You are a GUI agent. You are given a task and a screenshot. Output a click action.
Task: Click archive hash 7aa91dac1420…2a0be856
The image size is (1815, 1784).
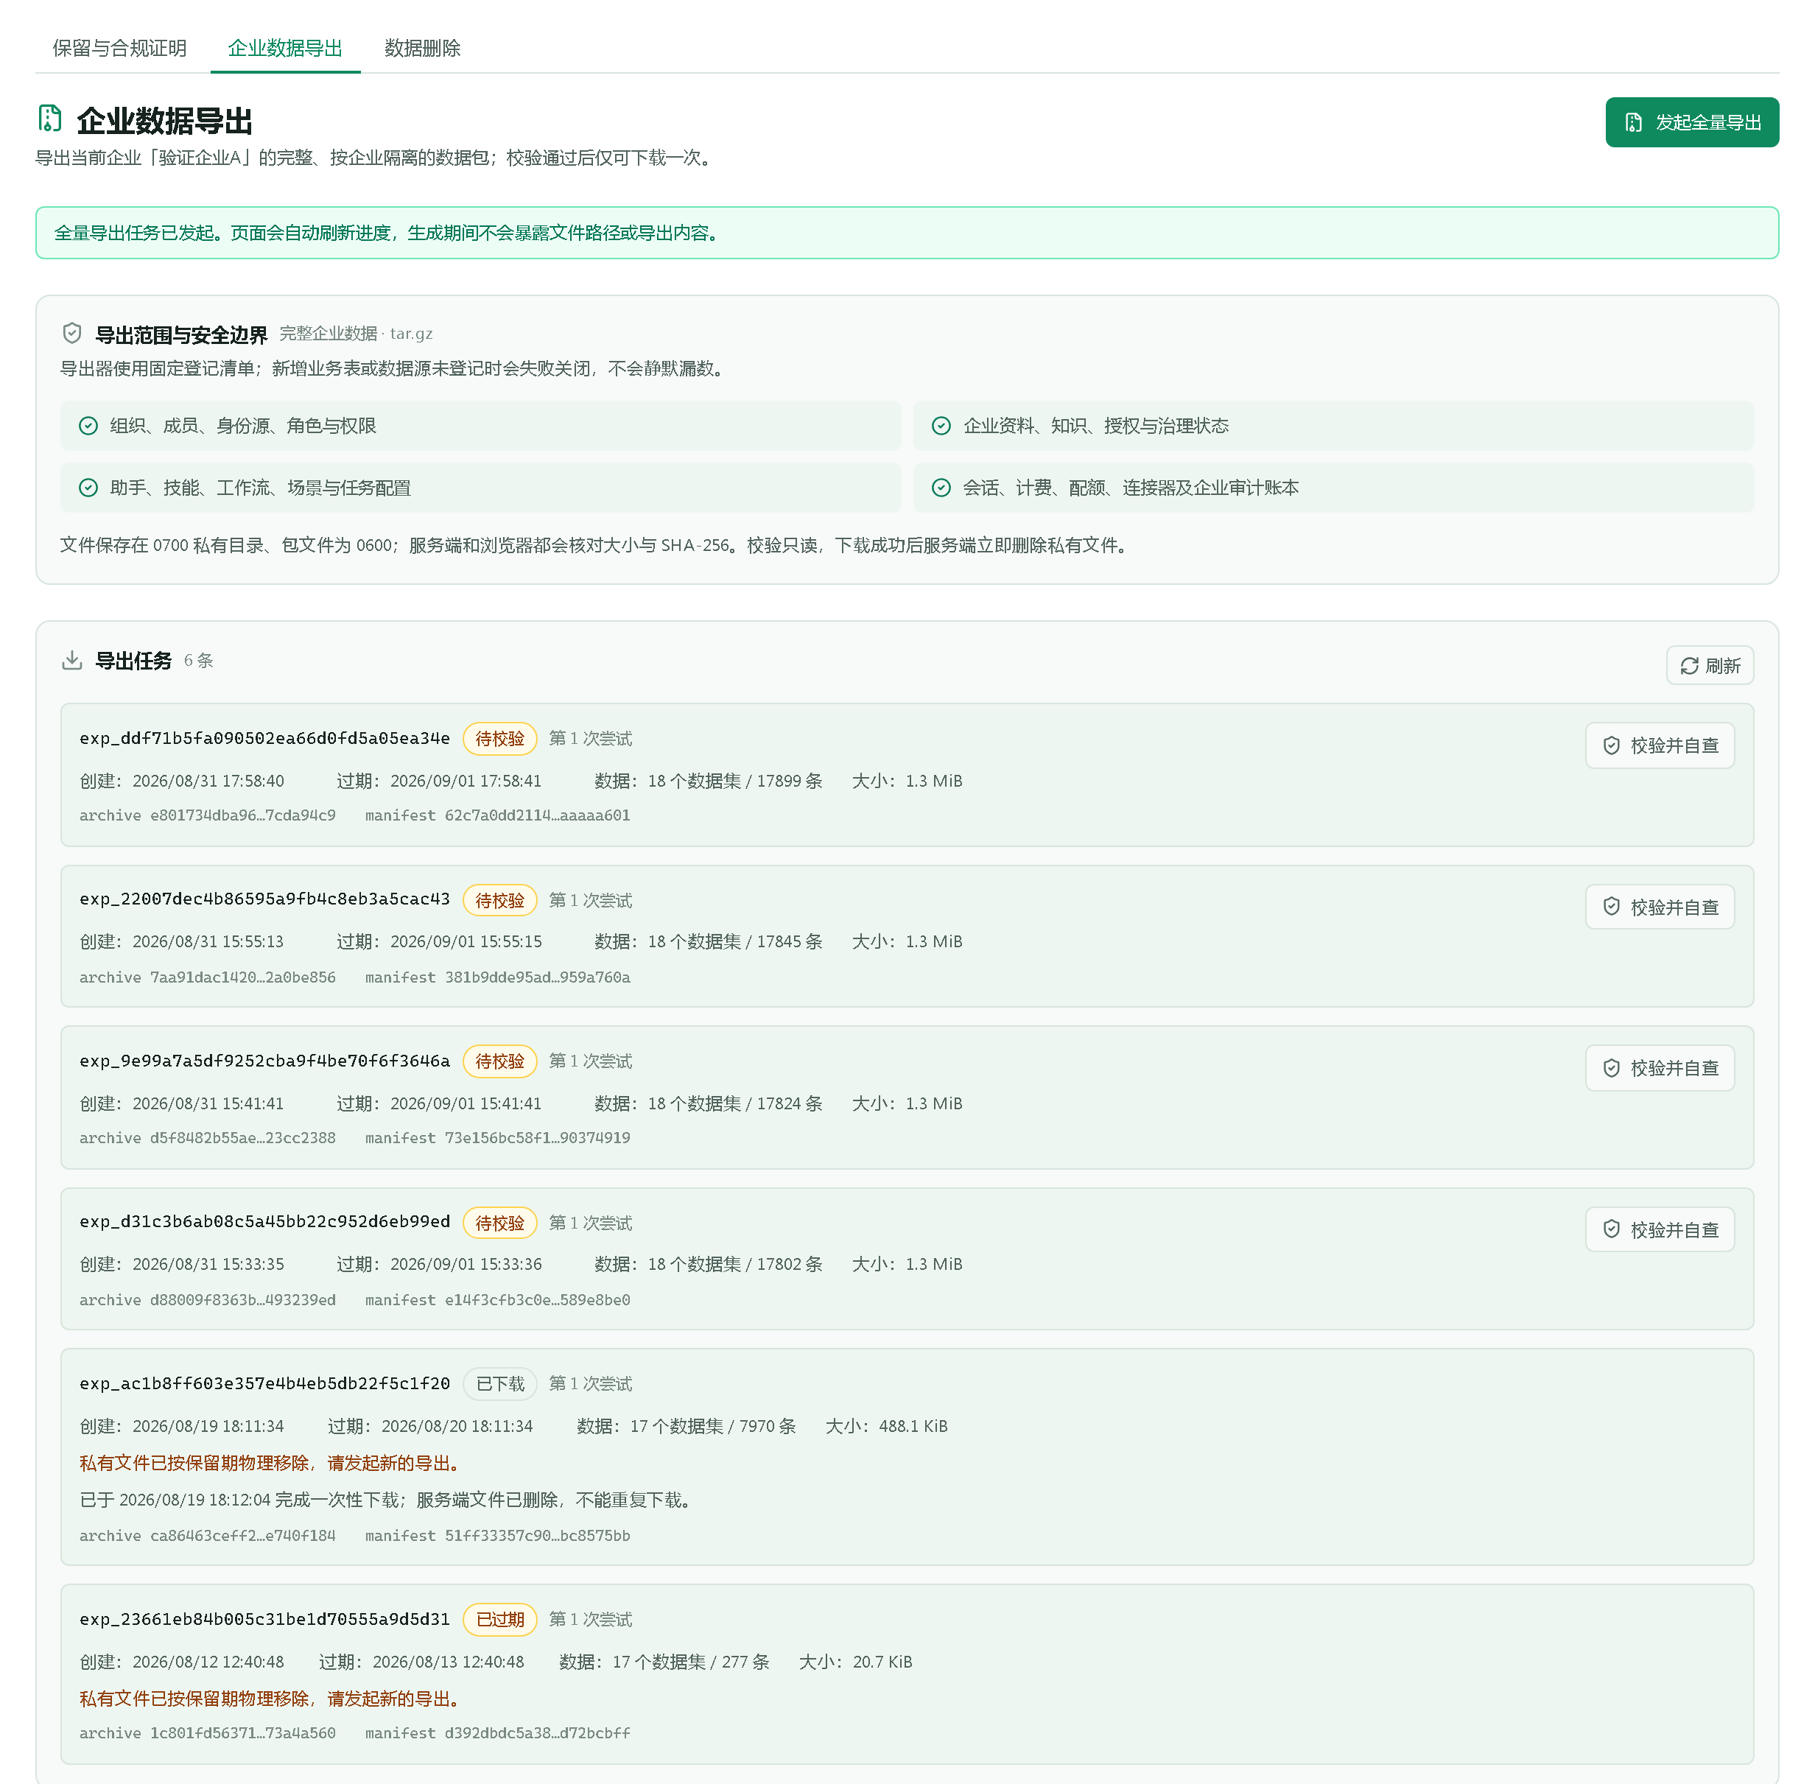242,977
